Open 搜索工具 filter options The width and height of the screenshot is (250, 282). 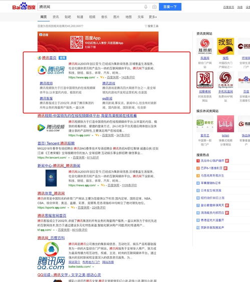[152, 26]
